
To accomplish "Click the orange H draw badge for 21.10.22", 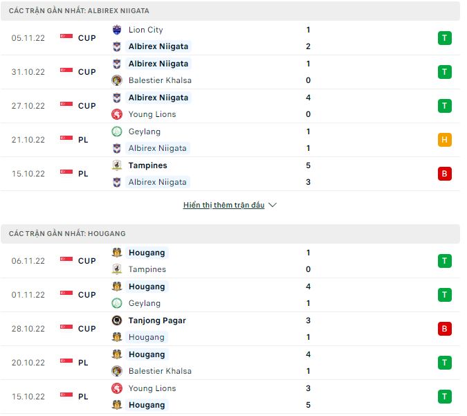I will (445, 140).
